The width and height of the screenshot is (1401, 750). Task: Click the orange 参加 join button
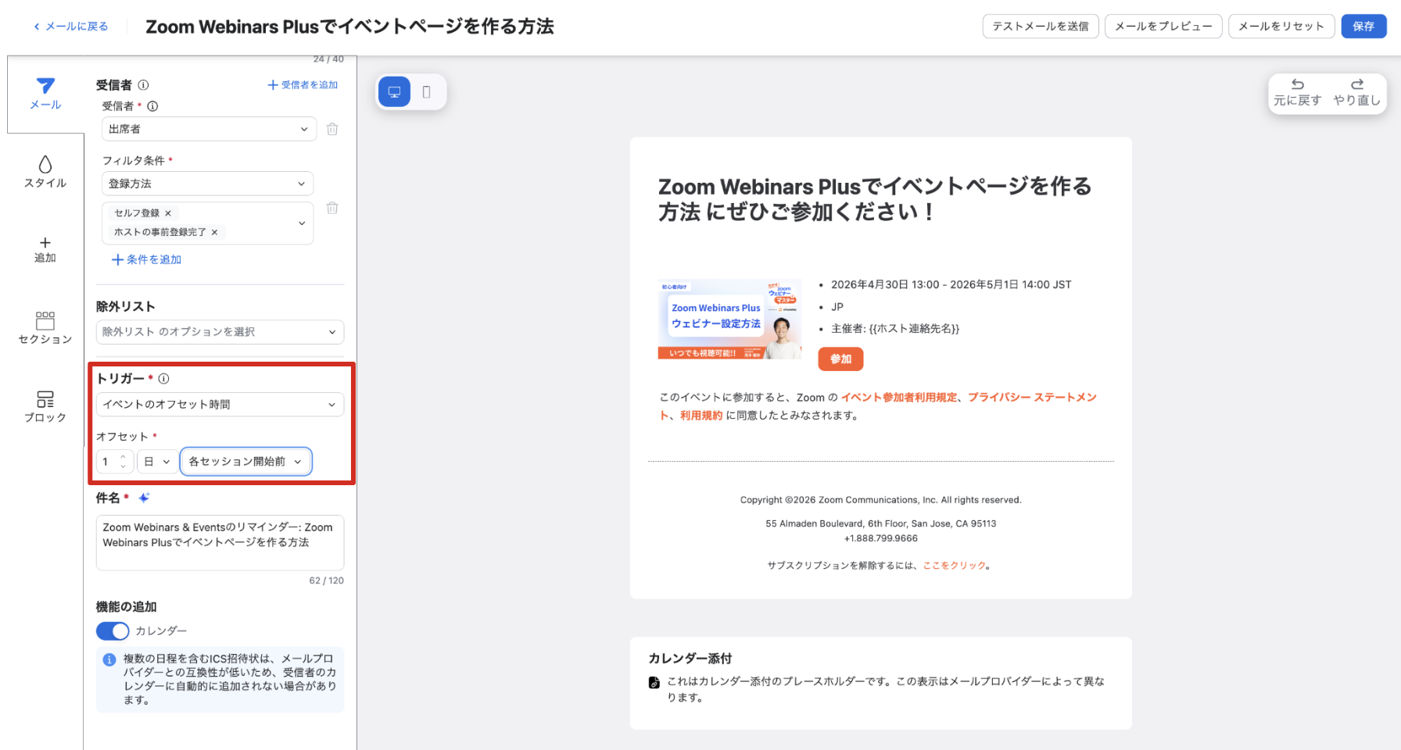tap(840, 359)
